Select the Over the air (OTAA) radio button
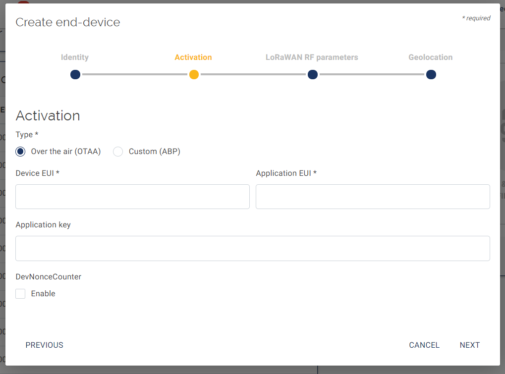505x374 pixels. click(20, 152)
